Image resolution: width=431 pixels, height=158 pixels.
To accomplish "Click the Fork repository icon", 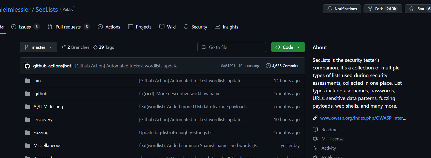I will tap(370, 9).
